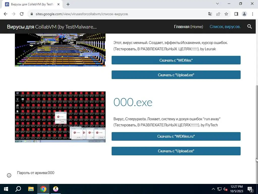Click the info icon at bottom left
Image resolution: width=258 pixels, height=194 pixels.
point(9,175)
